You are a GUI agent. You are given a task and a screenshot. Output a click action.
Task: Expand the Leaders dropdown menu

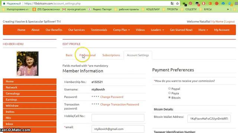(x=157, y=30)
